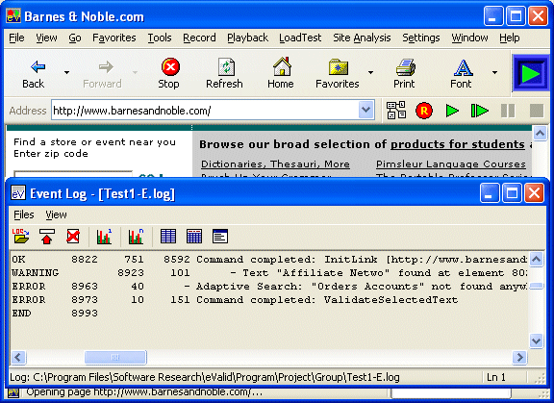554x403 pixels.
Task: Click the vertical scrollbar thumb in Event Log
Action: click(x=537, y=286)
